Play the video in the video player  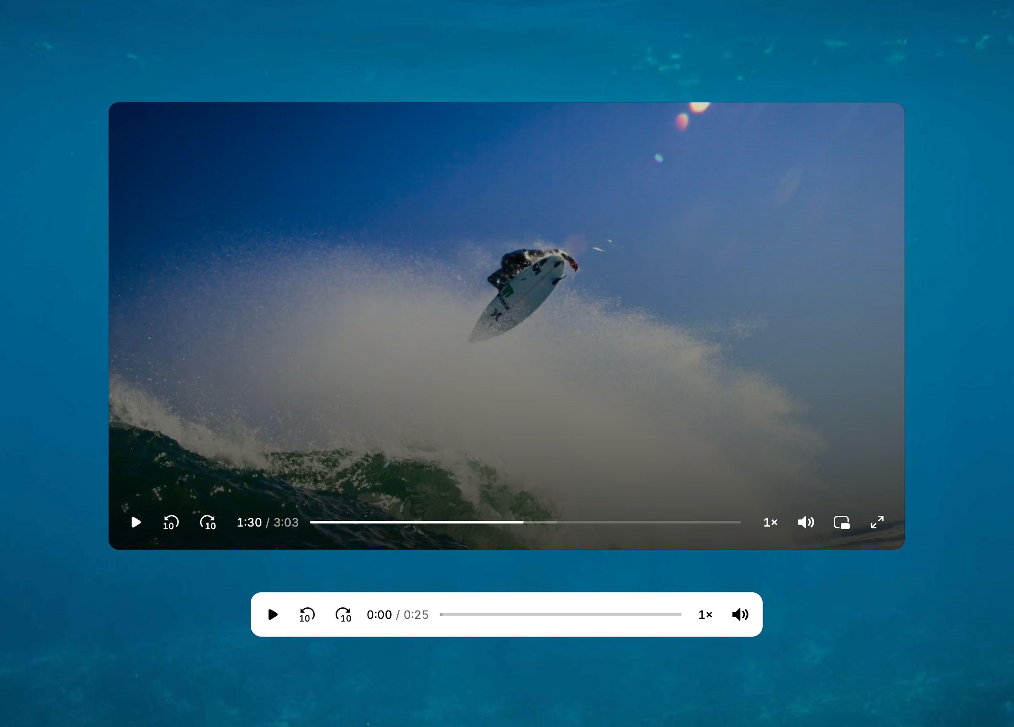135,522
